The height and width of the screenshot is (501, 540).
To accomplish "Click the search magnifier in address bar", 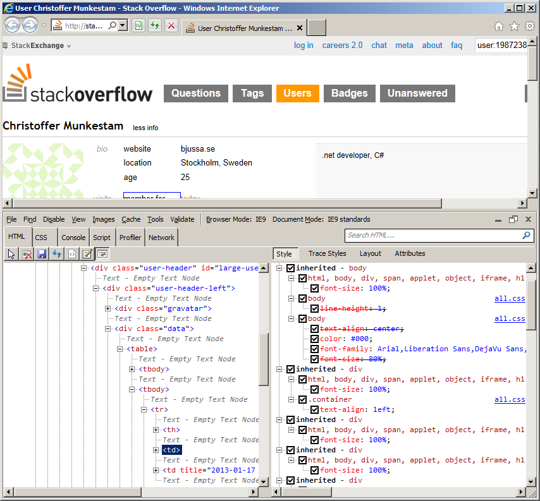I will pyautogui.click(x=113, y=25).
